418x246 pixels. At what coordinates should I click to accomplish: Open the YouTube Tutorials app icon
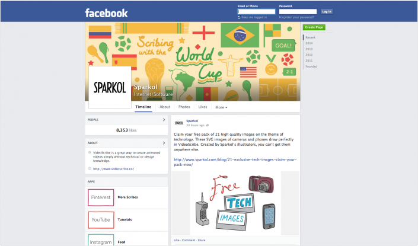click(x=101, y=220)
